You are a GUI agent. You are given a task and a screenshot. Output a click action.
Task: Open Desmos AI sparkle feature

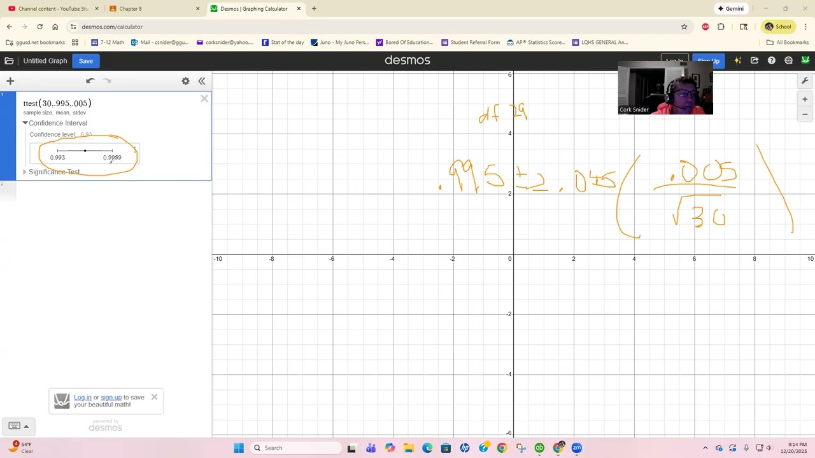point(738,60)
